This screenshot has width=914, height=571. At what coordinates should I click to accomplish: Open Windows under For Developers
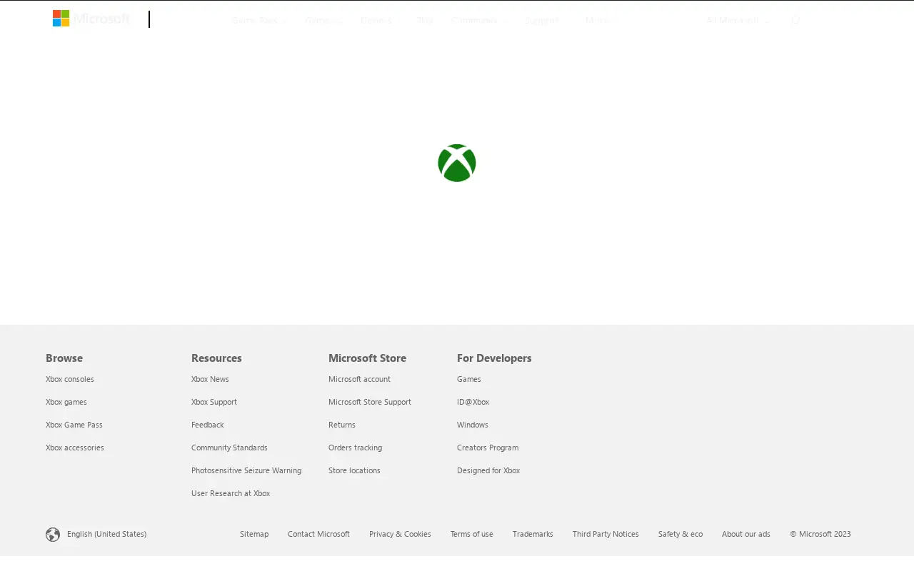[473, 425]
